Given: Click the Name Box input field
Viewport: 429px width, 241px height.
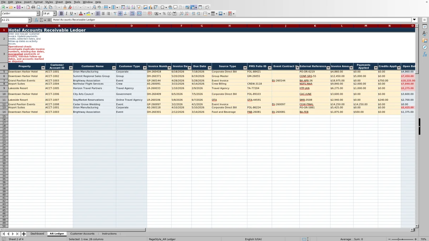Looking at the screenshot, I should 14,20.
